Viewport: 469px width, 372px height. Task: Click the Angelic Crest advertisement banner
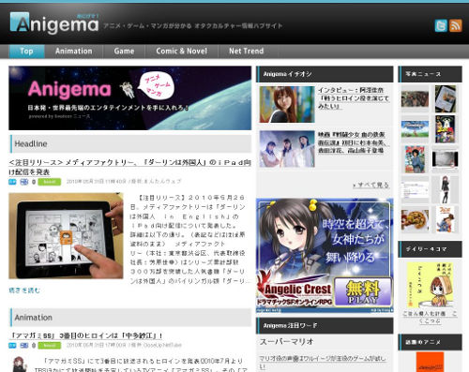[325, 255]
